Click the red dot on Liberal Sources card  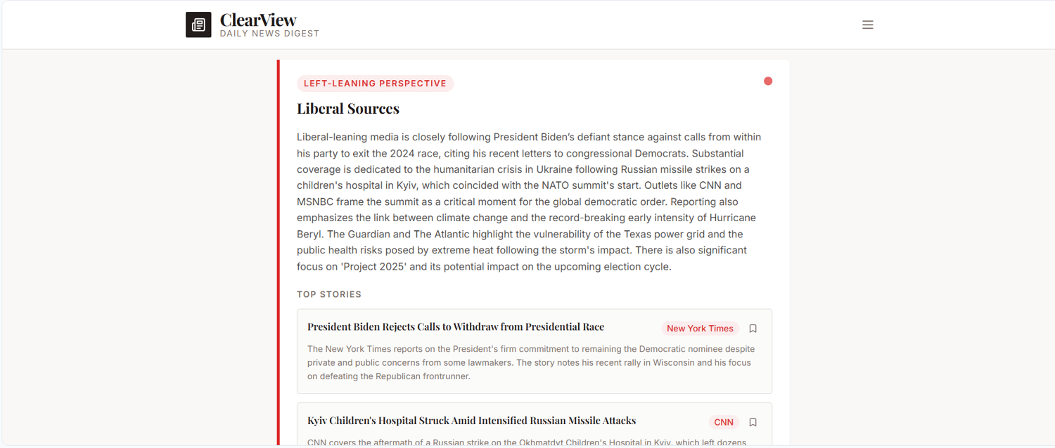pos(768,81)
